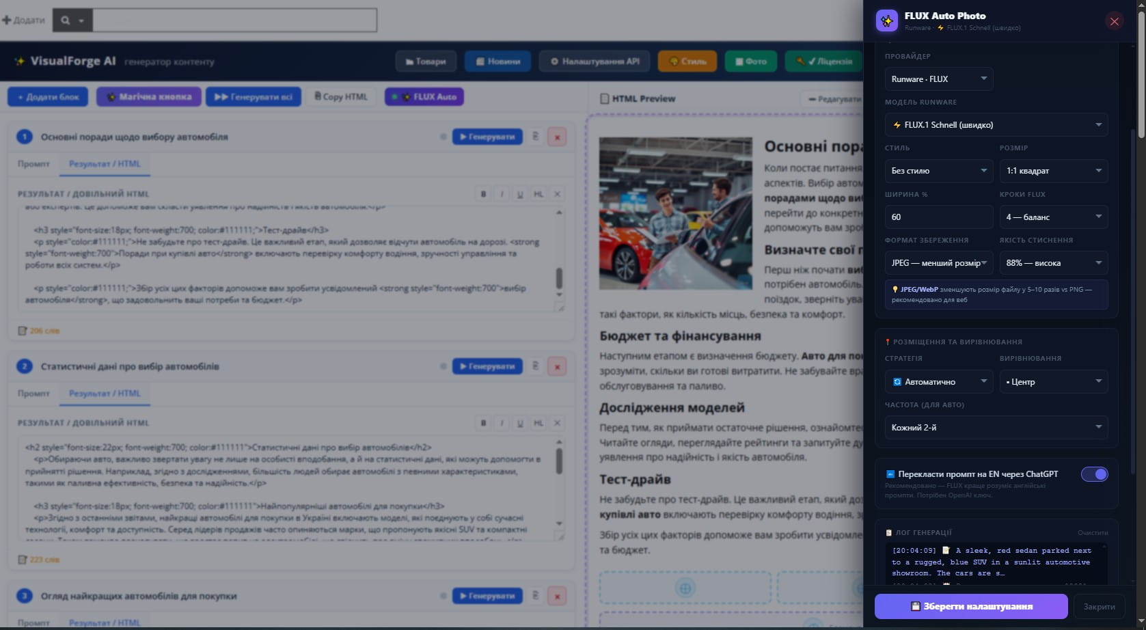Click the top search input field
The width and height of the screenshot is (1146, 630).
(234, 20)
